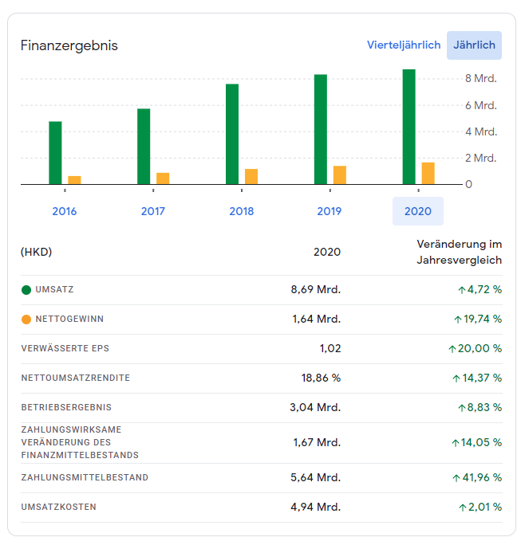Switch to Vierteljährlich view
The width and height of the screenshot is (529, 545).
(403, 45)
